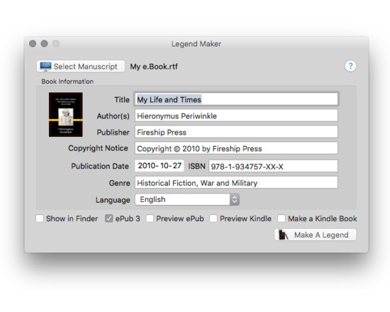
Task: Click the My e.Book.rtf file name
Action: click(x=154, y=67)
